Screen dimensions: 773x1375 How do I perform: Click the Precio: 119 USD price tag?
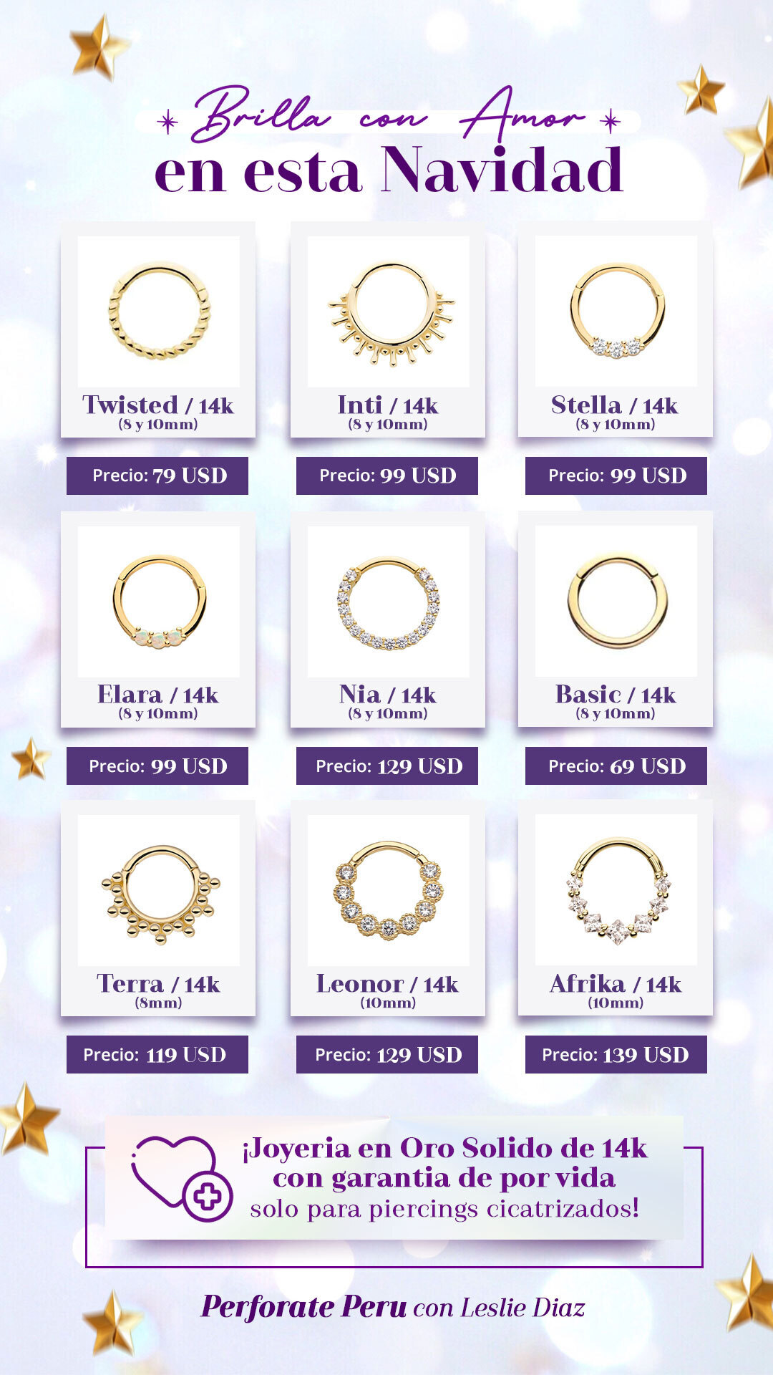157,1054
